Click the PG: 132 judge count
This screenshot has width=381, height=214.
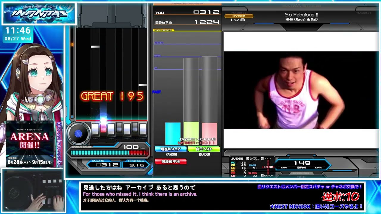(x=238, y=163)
